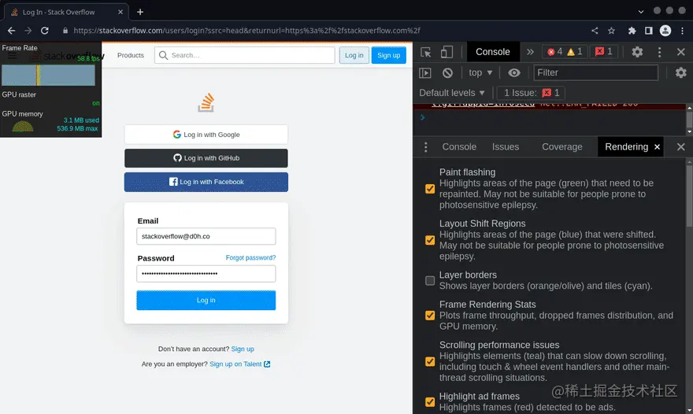Open the drawer's three-dot menu
The width and height of the screenshot is (693, 414).
coord(425,146)
